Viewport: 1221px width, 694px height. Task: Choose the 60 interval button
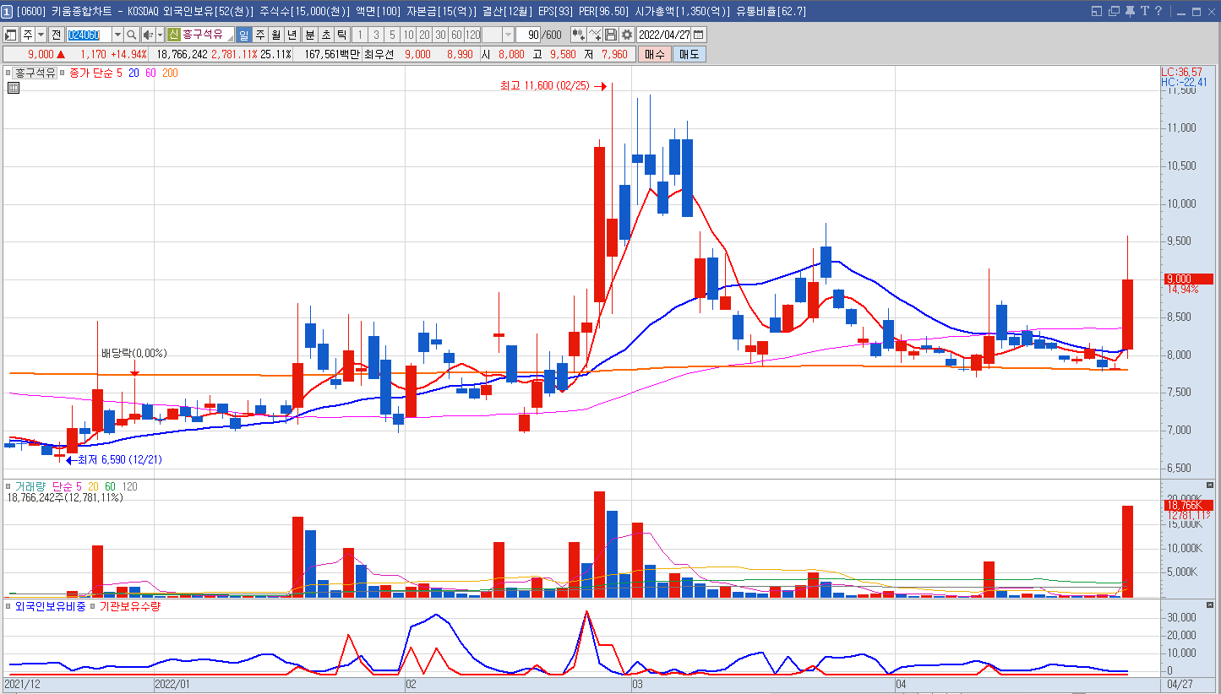click(x=456, y=35)
